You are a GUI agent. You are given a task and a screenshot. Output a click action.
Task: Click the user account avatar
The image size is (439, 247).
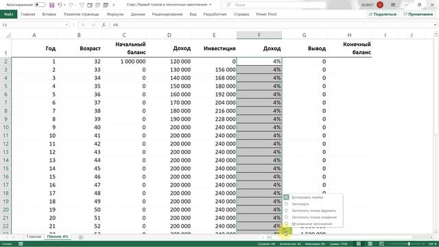pos(380,5)
